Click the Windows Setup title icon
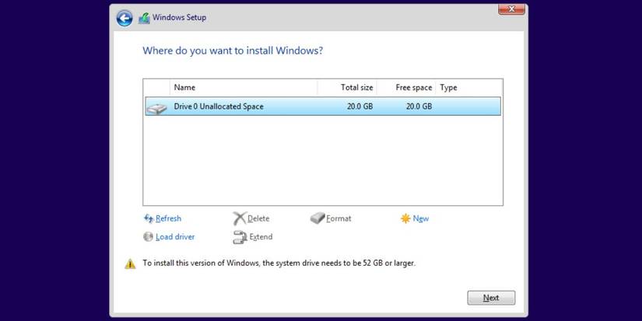 point(144,18)
